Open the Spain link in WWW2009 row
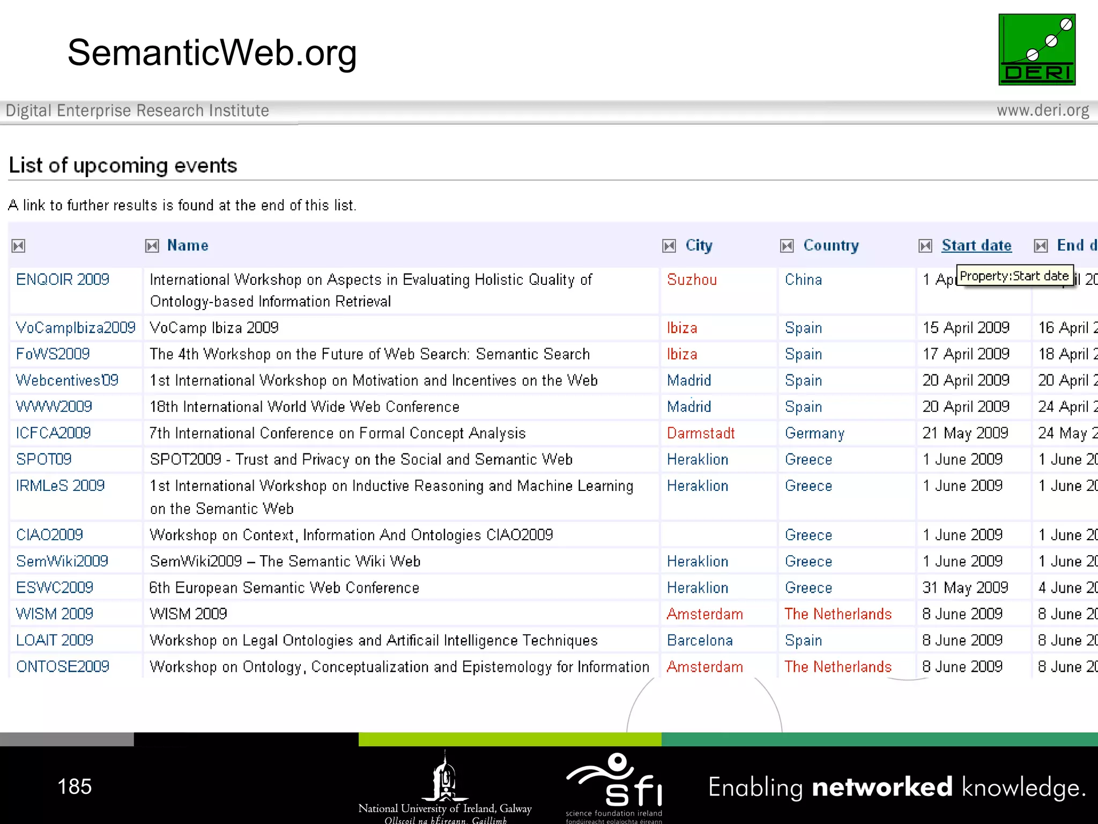This screenshot has width=1098, height=824. 803,407
